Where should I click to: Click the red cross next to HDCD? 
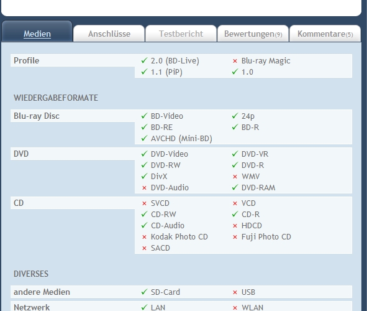pos(235,226)
